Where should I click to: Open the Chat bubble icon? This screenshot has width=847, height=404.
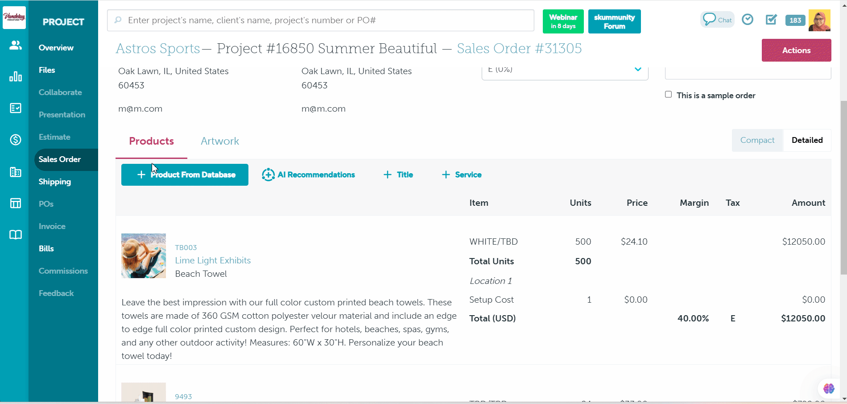coord(717,20)
